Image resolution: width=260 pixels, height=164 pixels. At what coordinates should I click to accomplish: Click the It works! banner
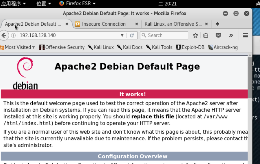[124, 94]
